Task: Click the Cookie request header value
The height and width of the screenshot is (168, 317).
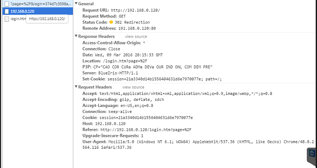Action: tap(146, 118)
